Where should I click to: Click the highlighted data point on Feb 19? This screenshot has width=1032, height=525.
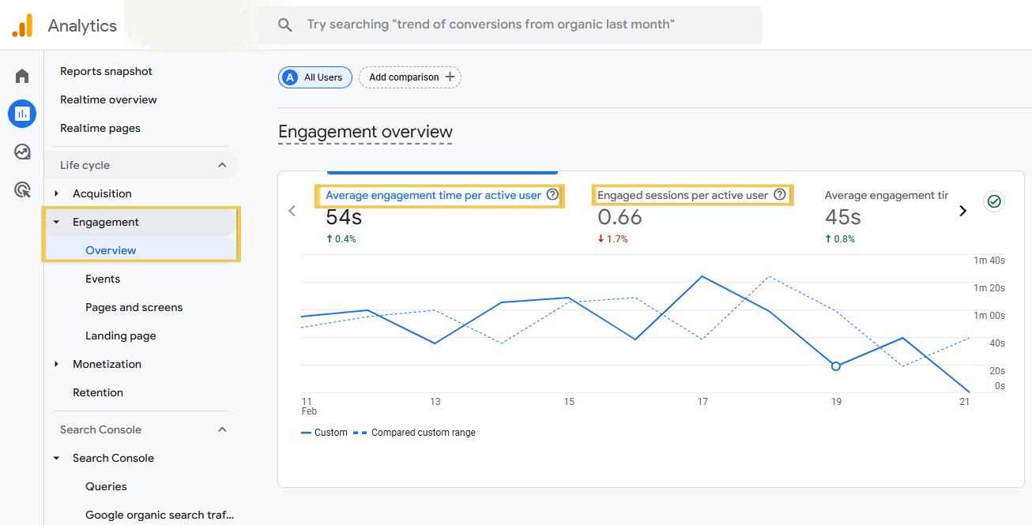tap(836, 366)
